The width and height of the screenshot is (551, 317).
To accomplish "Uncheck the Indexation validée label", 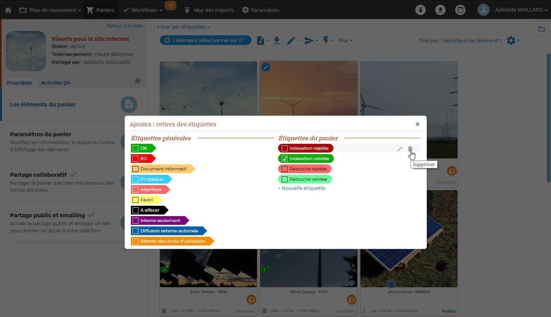I will click(284, 158).
